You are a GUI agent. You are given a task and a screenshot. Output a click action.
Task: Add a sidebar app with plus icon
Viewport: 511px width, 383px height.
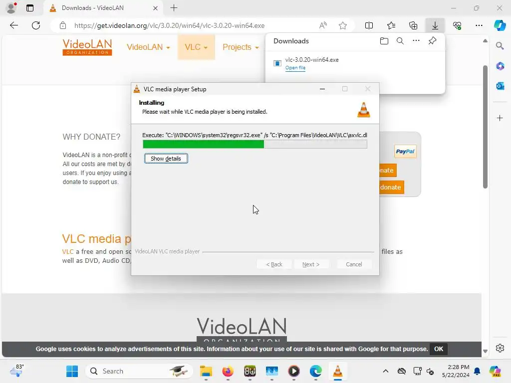pyautogui.click(x=500, y=118)
